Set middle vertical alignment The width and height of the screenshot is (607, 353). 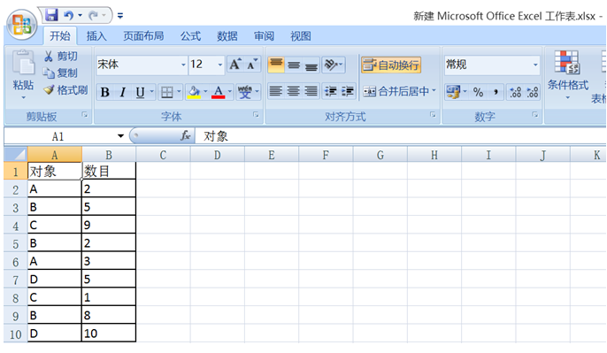pos(294,65)
